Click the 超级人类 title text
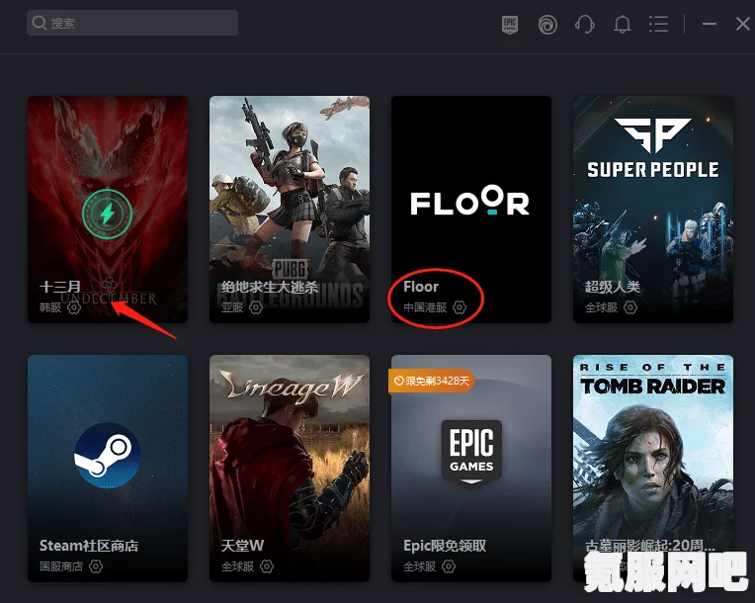 click(613, 287)
